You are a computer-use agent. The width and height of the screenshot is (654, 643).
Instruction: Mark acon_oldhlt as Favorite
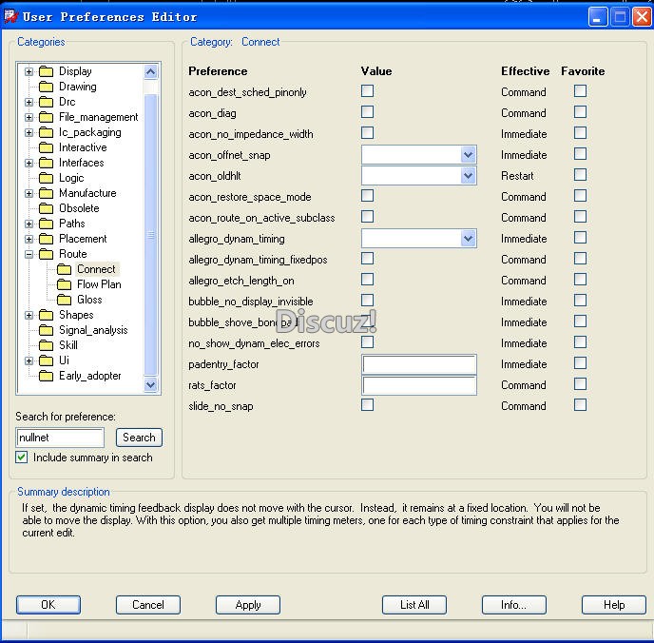[x=580, y=174]
